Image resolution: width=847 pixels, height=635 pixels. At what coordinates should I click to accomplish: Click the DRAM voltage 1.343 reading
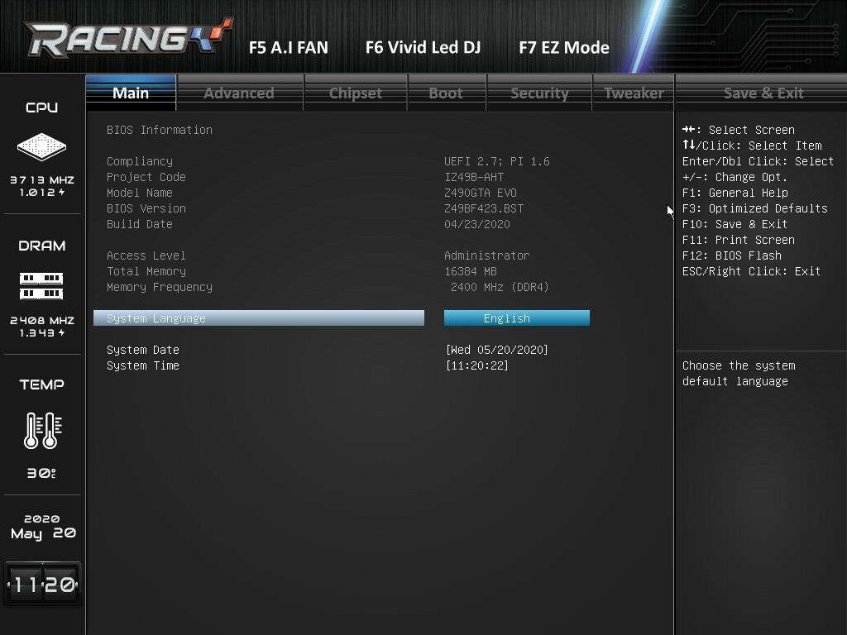(x=42, y=332)
